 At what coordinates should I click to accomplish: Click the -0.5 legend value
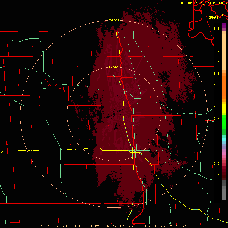[216, 175]
